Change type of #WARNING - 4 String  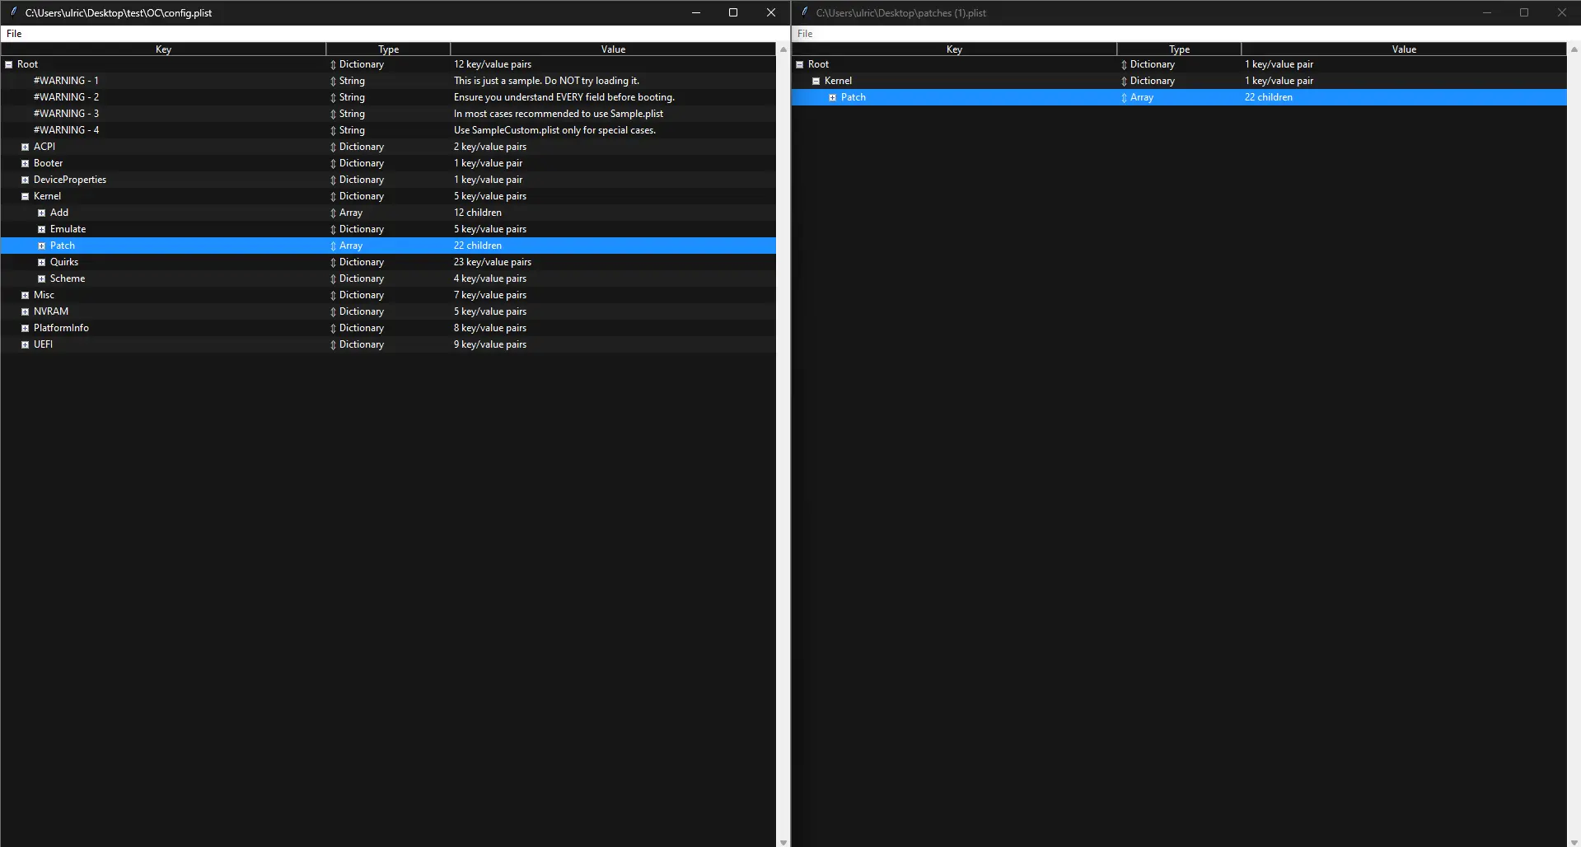pos(333,130)
